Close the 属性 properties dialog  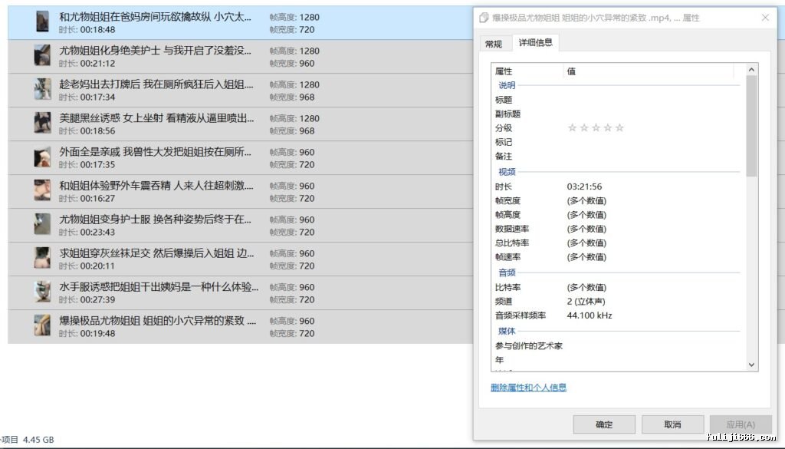(x=765, y=18)
